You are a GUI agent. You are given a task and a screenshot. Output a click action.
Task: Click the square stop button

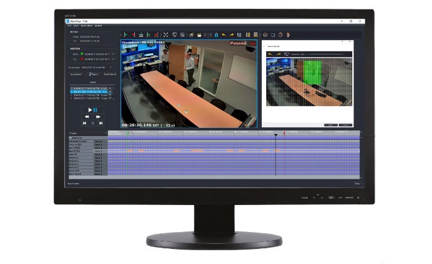click(93, 124)
